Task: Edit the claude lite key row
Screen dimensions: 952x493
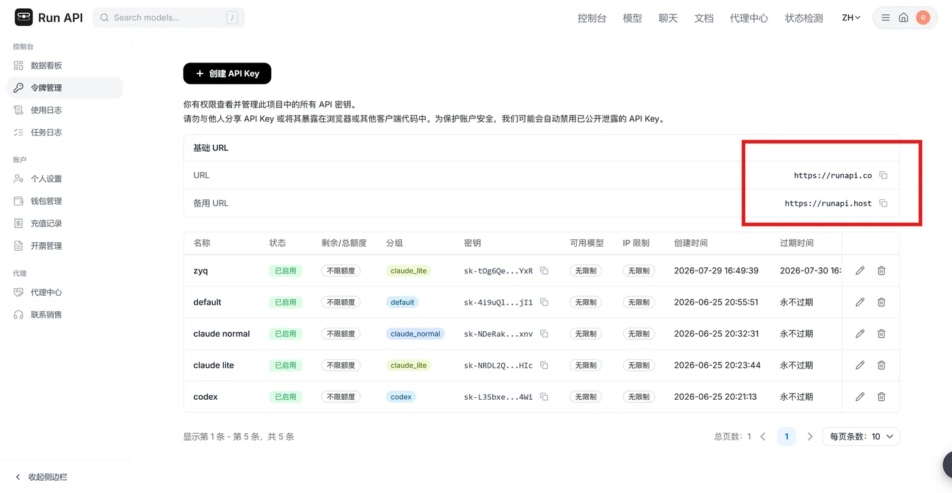Action: tap(860, 365)
